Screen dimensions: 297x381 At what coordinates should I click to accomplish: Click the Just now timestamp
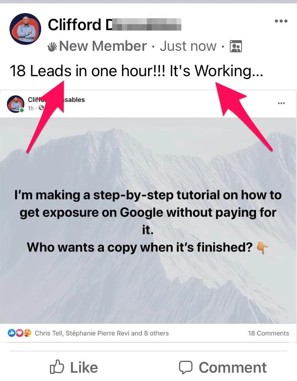(188, 46)
